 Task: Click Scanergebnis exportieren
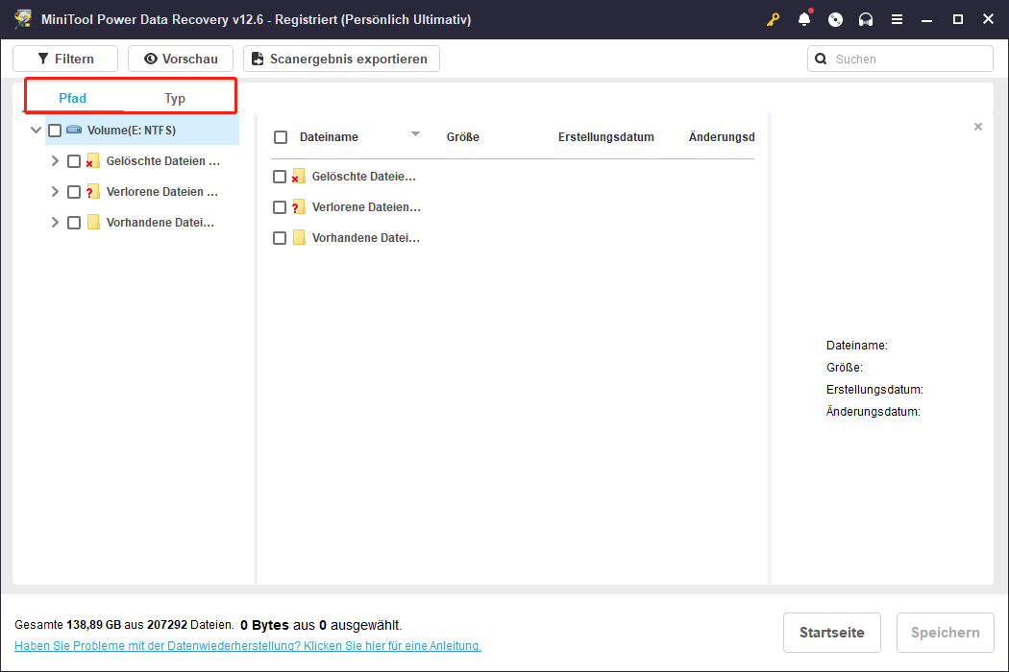341,59
